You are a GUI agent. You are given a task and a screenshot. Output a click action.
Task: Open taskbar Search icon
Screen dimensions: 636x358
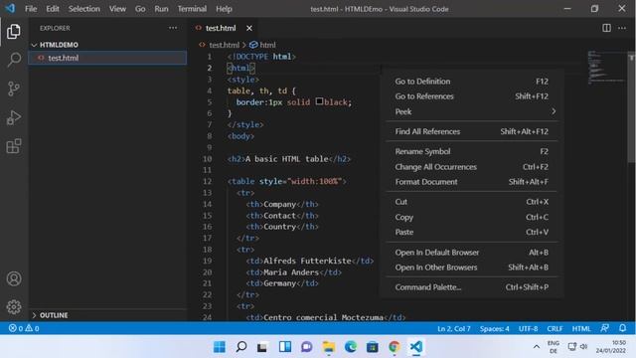tap(241, 347)
